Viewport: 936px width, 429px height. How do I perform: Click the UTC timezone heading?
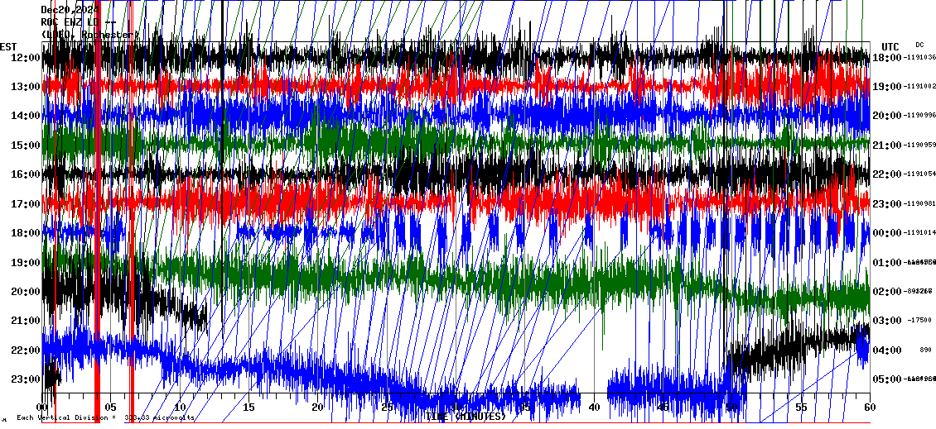890,45
